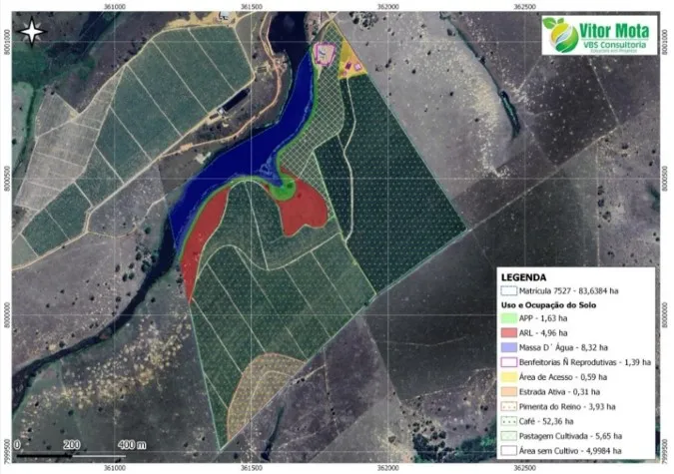Click the Matrícula 7527 outline swatch

click(x=508, y=291)
